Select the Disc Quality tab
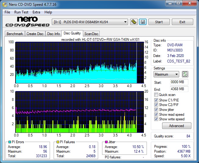The width and height of the screenshot is (199, 163). pyautogui.click(x=72, y=33)
